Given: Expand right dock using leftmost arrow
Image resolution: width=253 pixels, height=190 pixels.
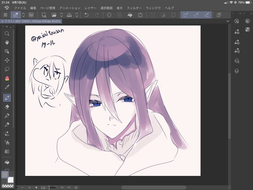Looking at the screenshot, I should click(x=233, y=13).
